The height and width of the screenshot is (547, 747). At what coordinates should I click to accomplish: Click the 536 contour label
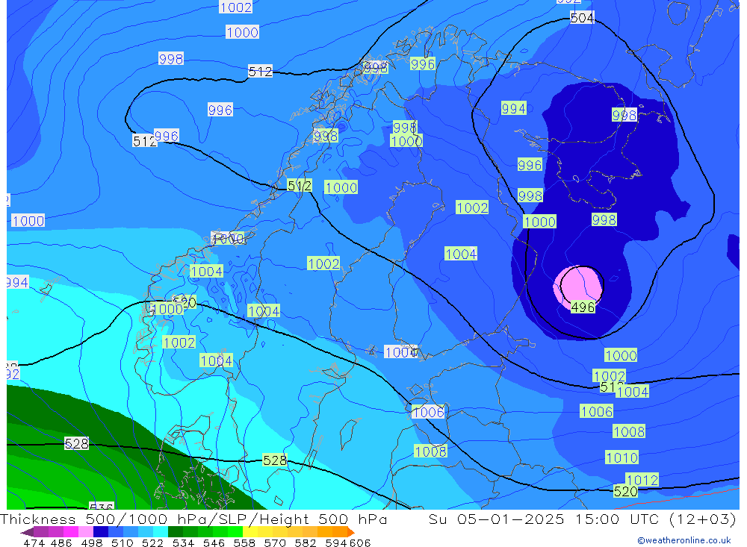click(101, 507)
